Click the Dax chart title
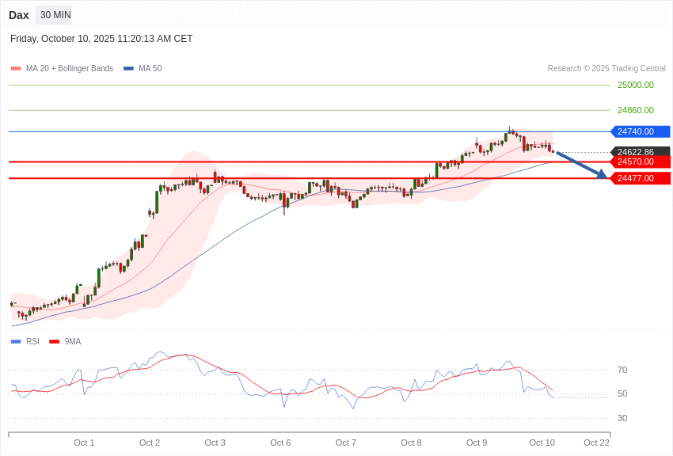 point(19,15)
